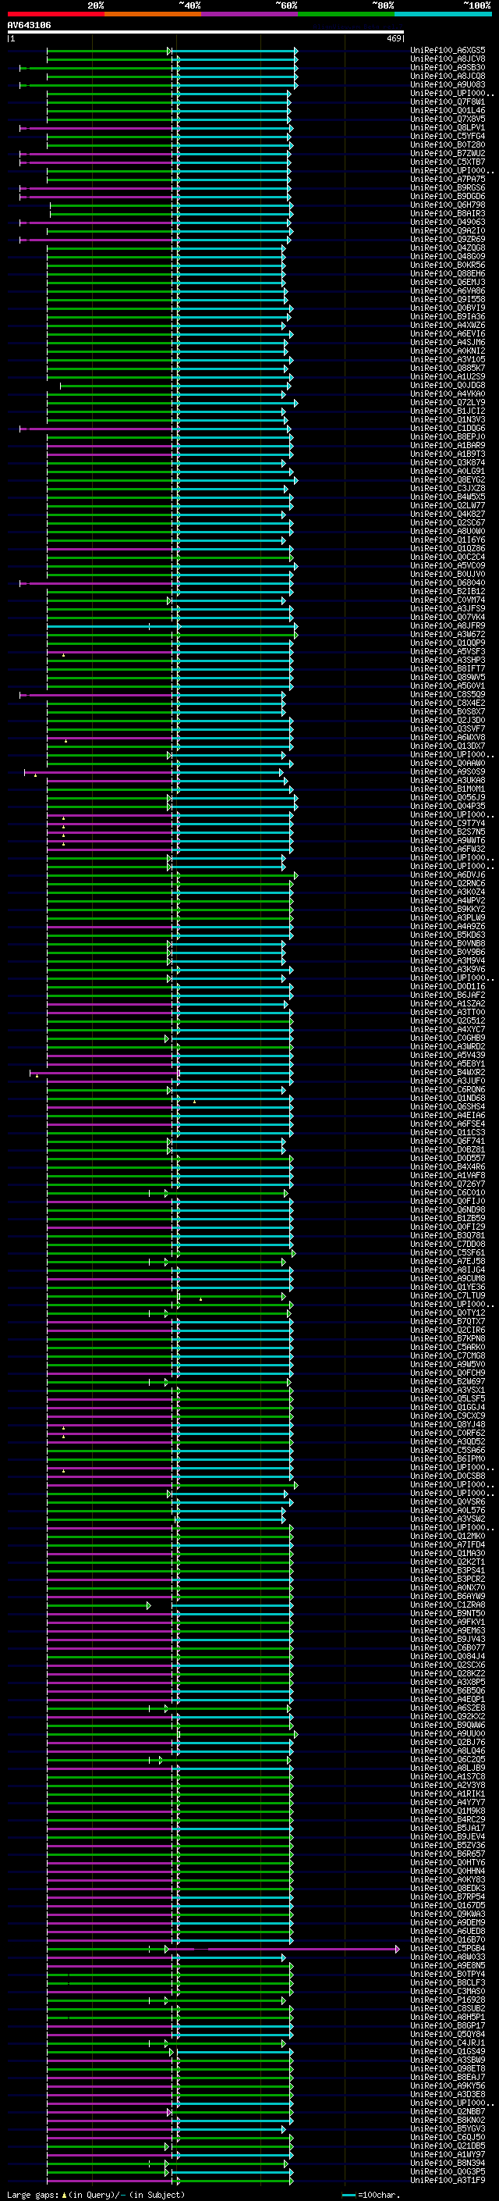Viewport: 499px width, 2201px height.
Task: Click the UniRef100_B7ZWU2 entry
Action: (x=448, y=154)
